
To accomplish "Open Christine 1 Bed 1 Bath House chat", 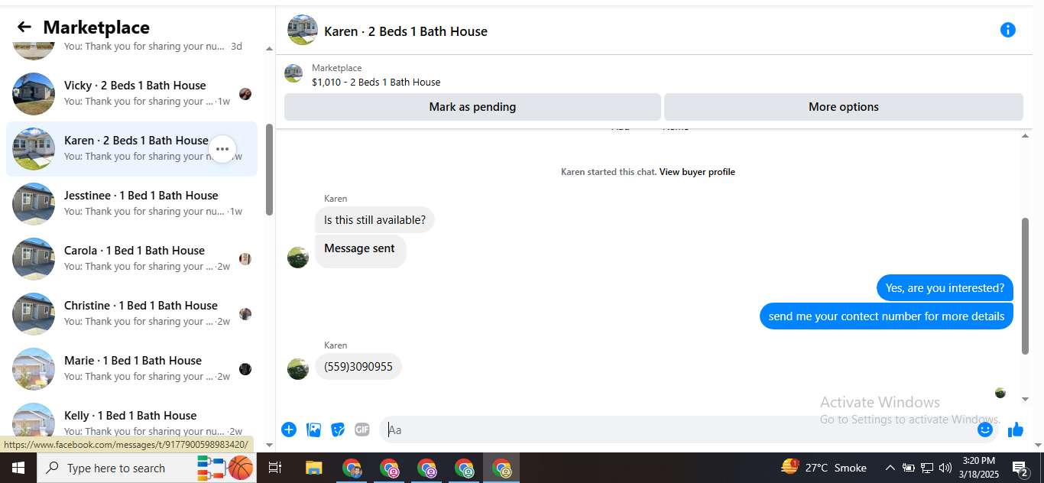I will click(x=131, y=314).
